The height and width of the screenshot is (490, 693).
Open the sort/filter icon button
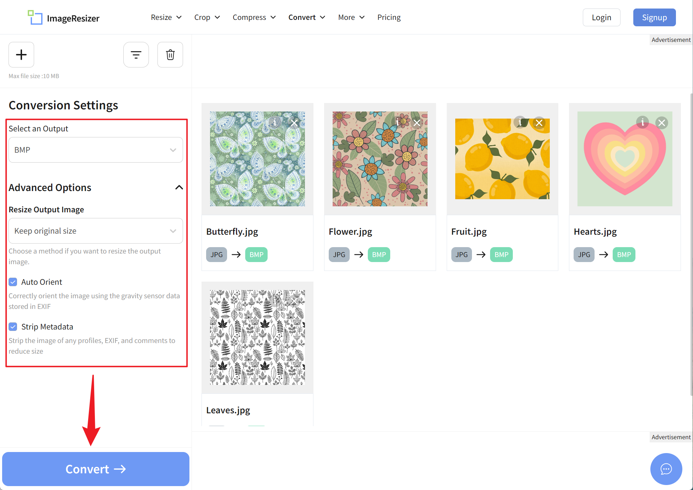point(136,55)
